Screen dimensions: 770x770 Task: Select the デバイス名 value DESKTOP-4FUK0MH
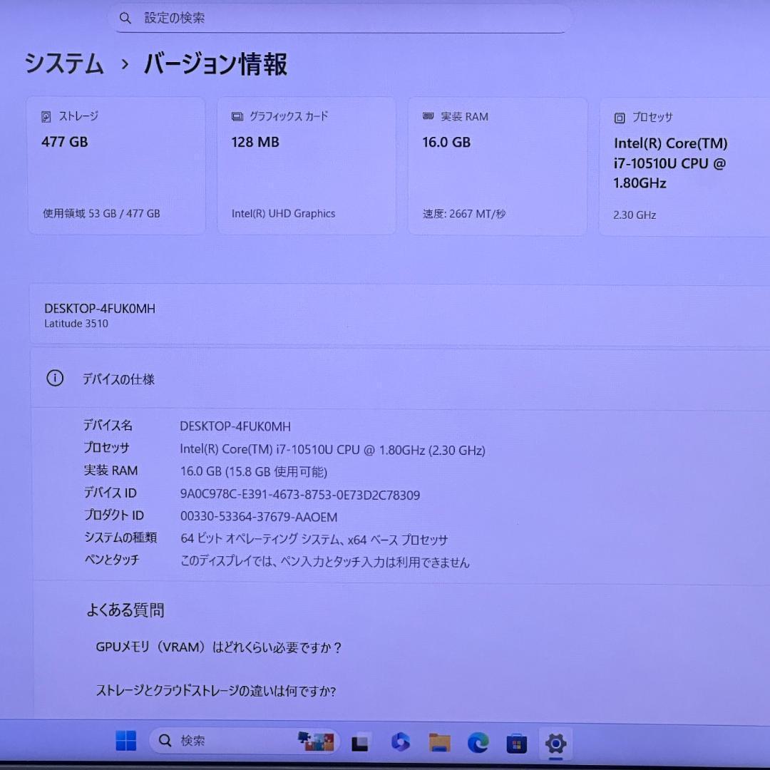235,426
